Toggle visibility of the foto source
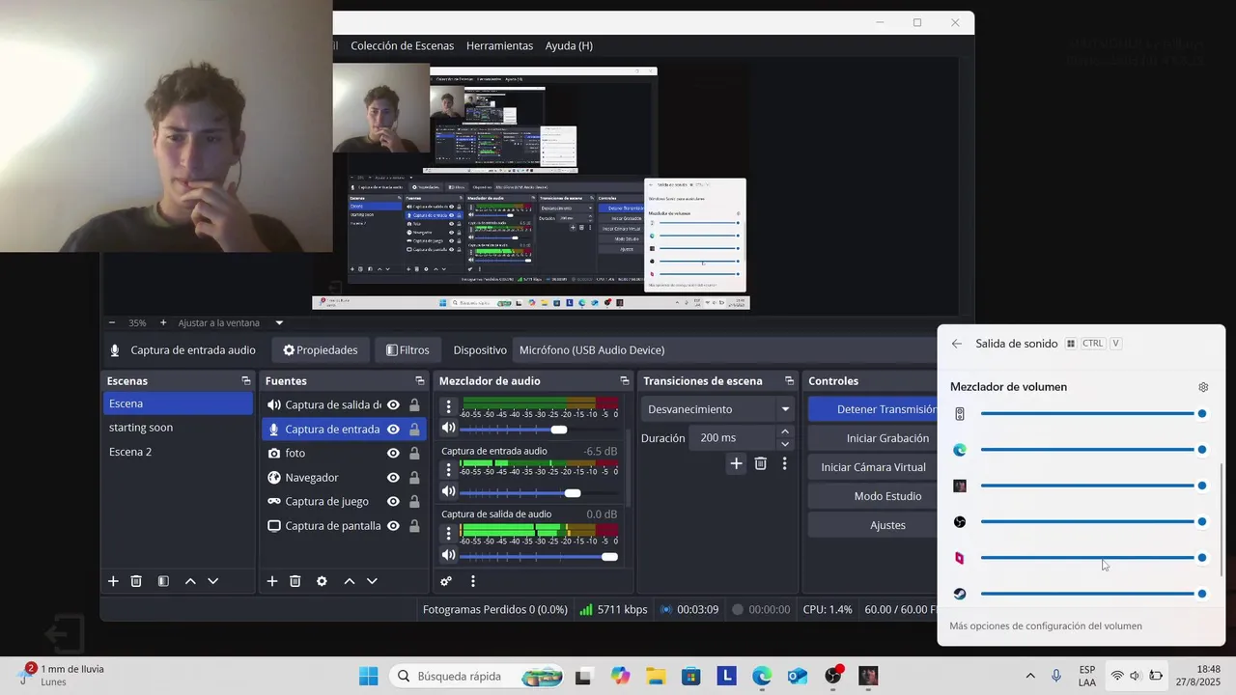This screenshot has height=695, width=1236. pyautogui.click(x=393, y=454)
